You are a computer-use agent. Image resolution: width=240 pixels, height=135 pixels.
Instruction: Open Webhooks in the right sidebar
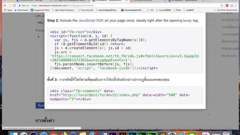point(229,56)
